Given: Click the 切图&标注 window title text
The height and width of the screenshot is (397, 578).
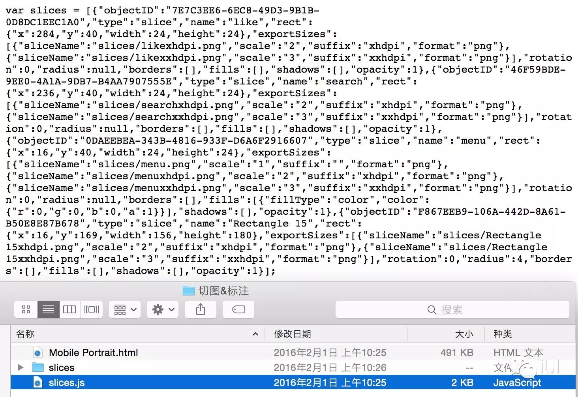Looking at the screenshot, I should [x=223, y=291].
